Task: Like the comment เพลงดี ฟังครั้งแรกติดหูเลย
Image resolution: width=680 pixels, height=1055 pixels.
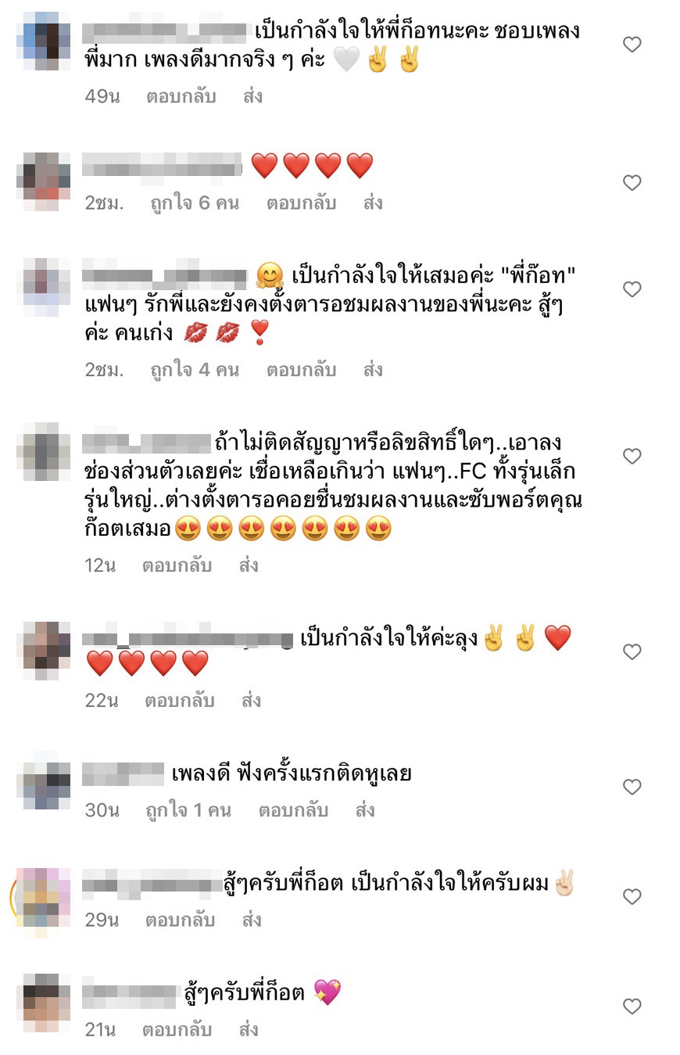Action: pyautogui.click(x=632, y=787)
